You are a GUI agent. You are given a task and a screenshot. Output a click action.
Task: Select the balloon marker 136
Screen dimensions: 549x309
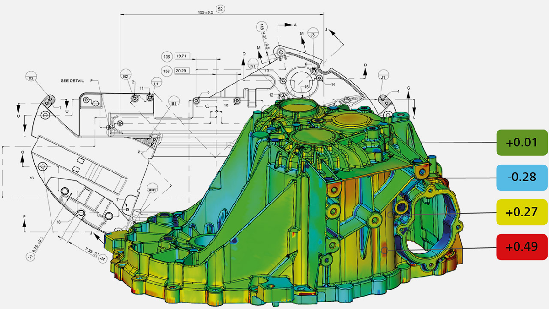coord(166,57)
